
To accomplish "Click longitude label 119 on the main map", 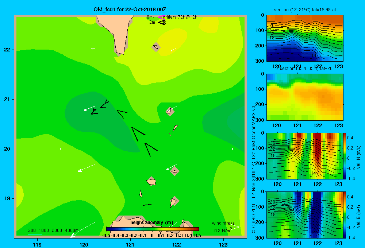I will [37, 244].
